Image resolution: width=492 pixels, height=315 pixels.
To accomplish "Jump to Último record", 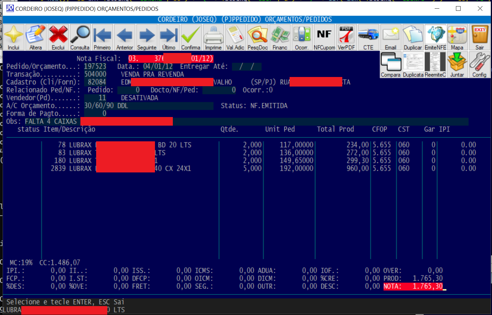I will [x=169, y=37].
